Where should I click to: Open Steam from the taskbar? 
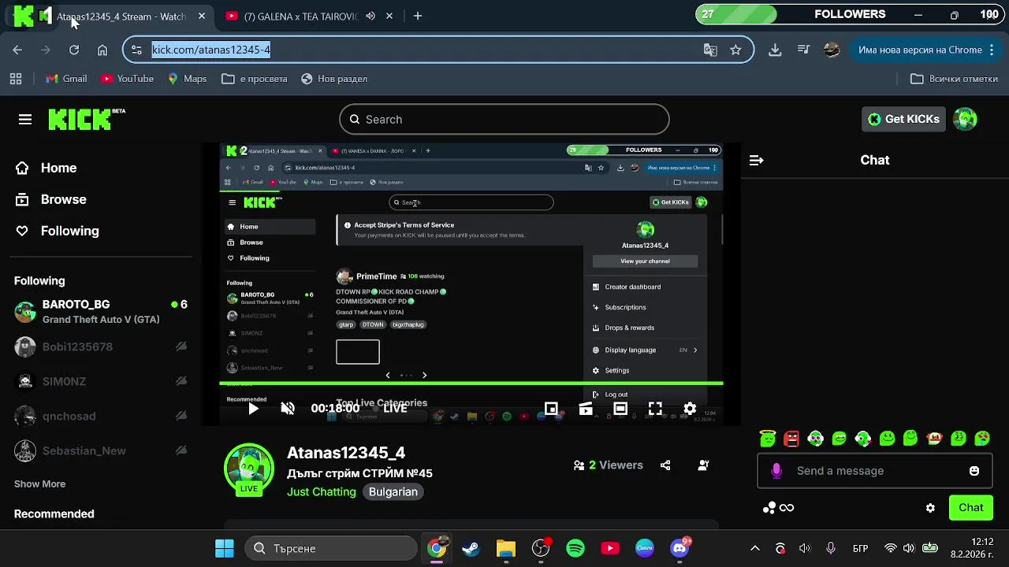[471, 548]
